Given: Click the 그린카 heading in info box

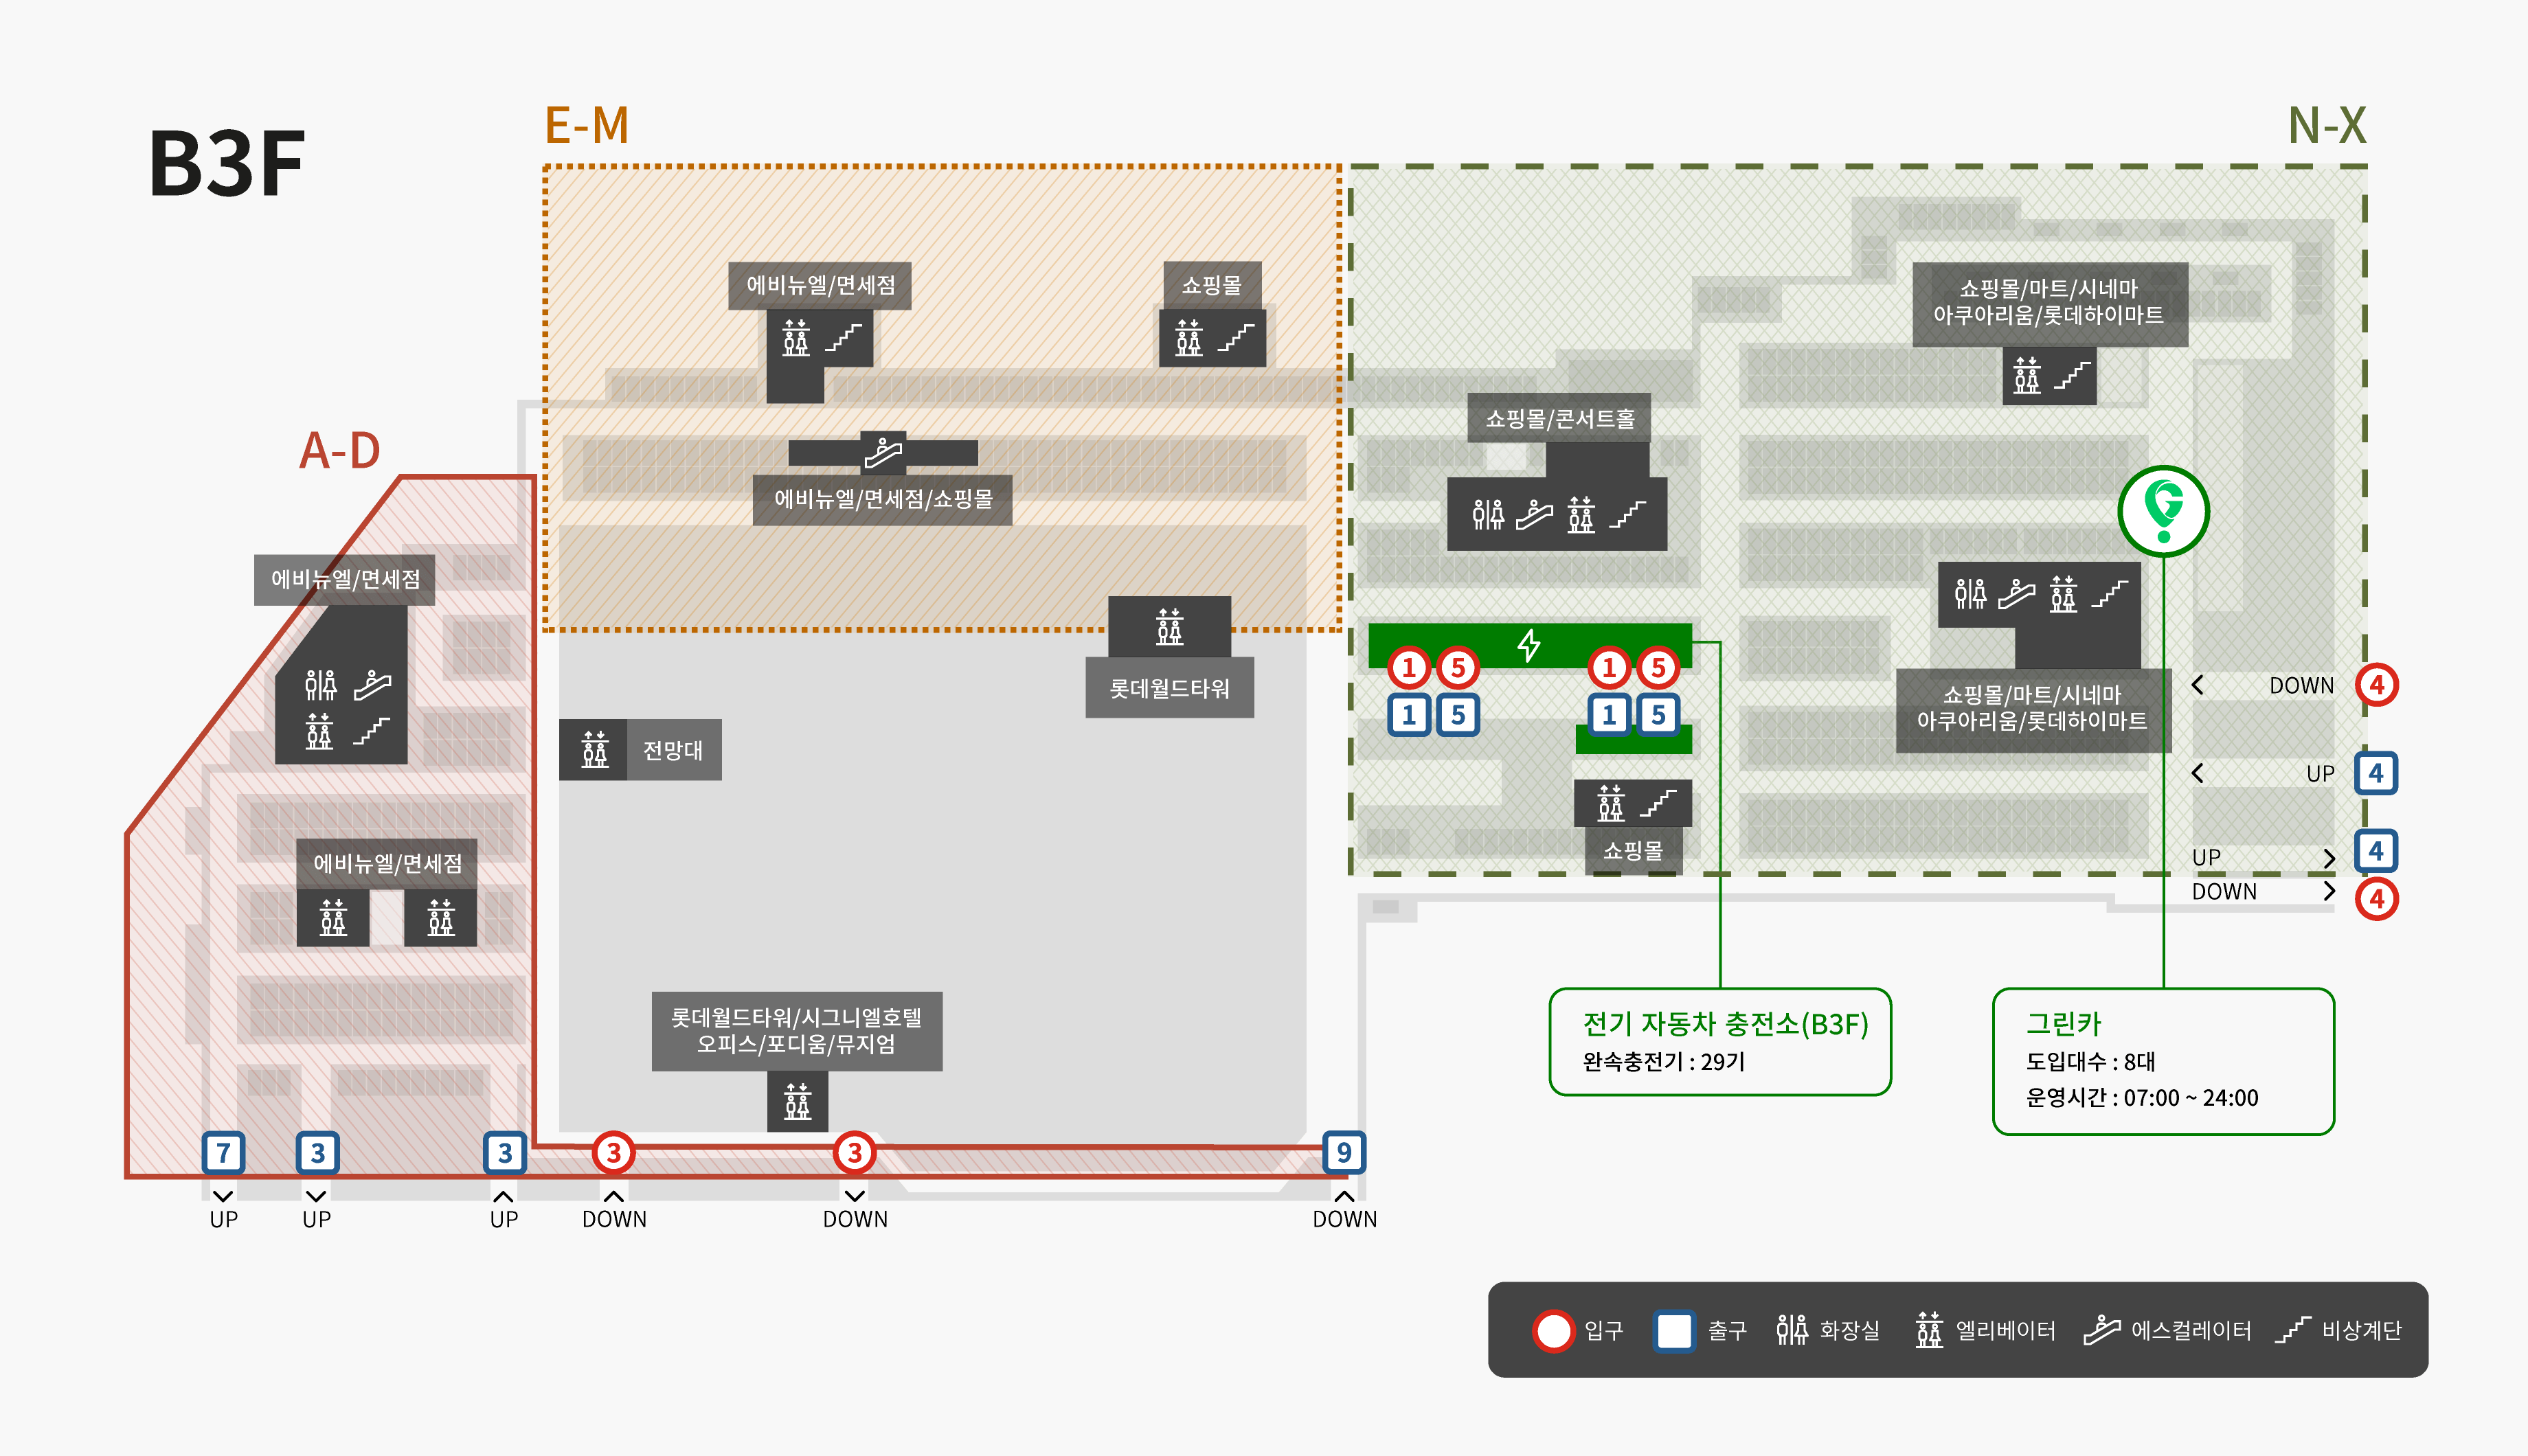Looking at the screenshot, I should (x=2063, y=1024).
